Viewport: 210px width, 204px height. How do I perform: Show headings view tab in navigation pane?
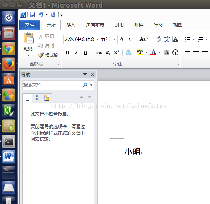[27, 98]
